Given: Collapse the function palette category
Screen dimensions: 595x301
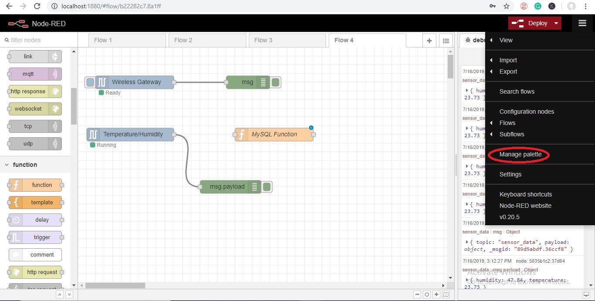Looking at the screenshot, I should pos(35,165).
